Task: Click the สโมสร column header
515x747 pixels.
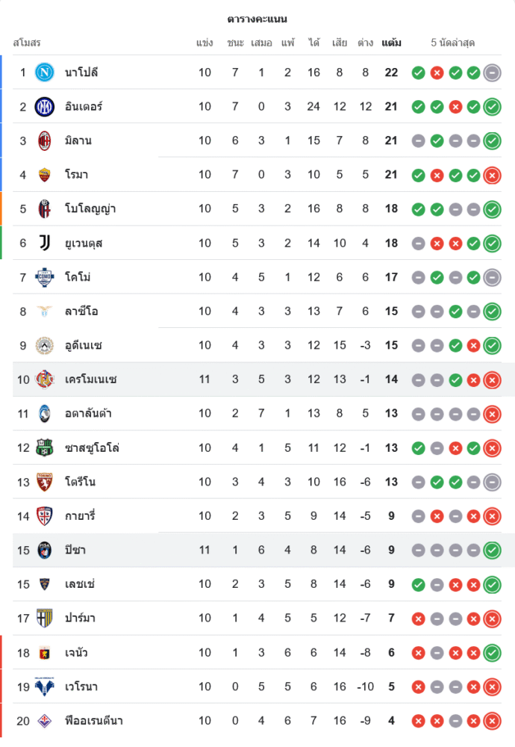Action: click(x=27, y=43)
